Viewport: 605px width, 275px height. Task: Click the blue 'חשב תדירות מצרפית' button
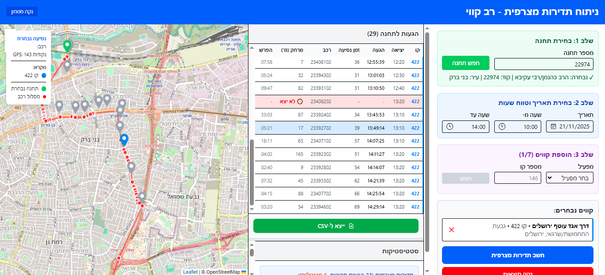point(517,255)
